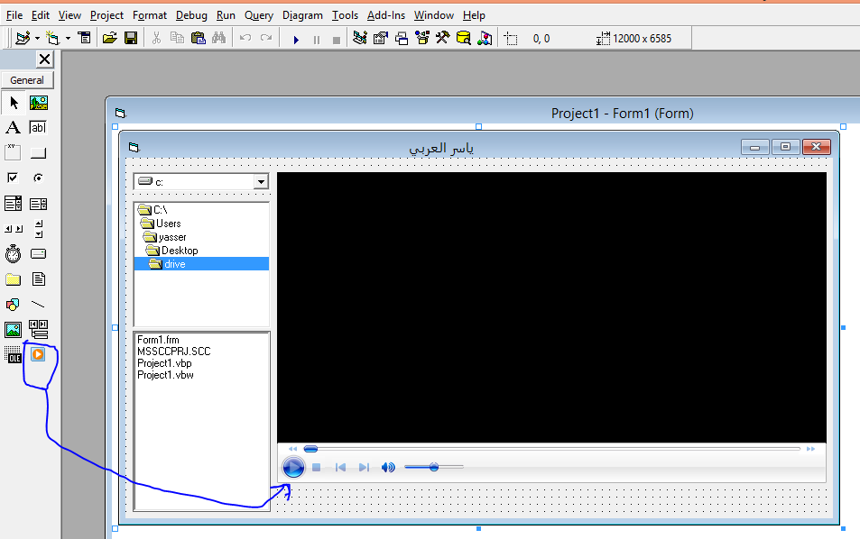Select the FileListBox control tool
This screenshot has height=539, width=860.
(x=39, y=279)
